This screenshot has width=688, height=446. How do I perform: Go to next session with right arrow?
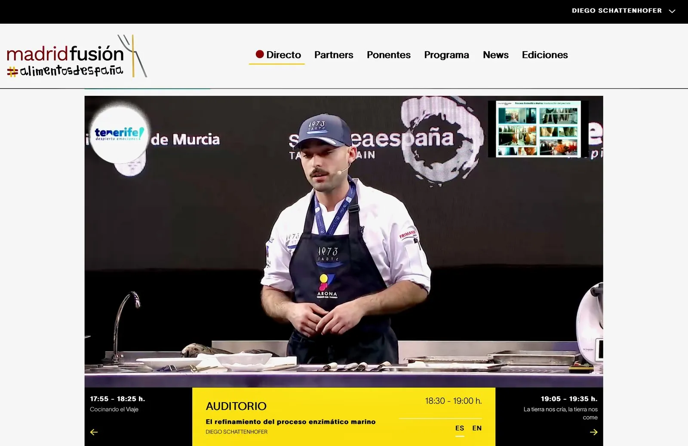pos(593,432)
